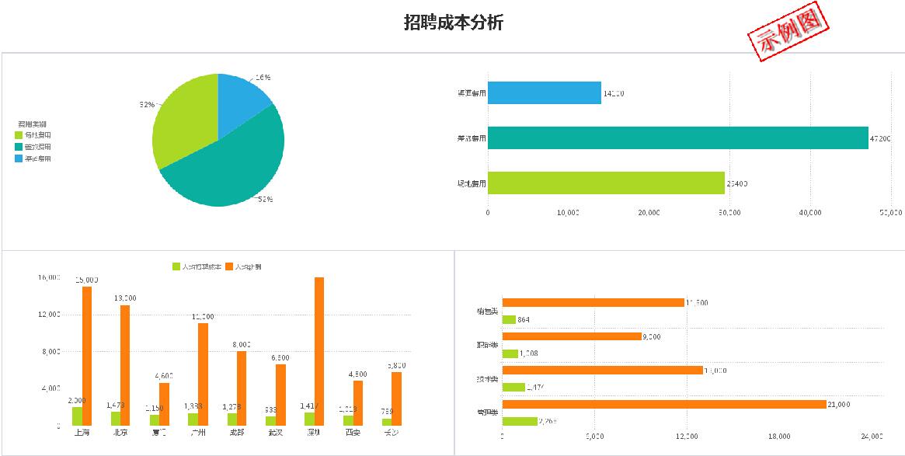Click the 2,000 label on 上海 green bar
This screenshot has width=905, height=456.
coord(77,401)
